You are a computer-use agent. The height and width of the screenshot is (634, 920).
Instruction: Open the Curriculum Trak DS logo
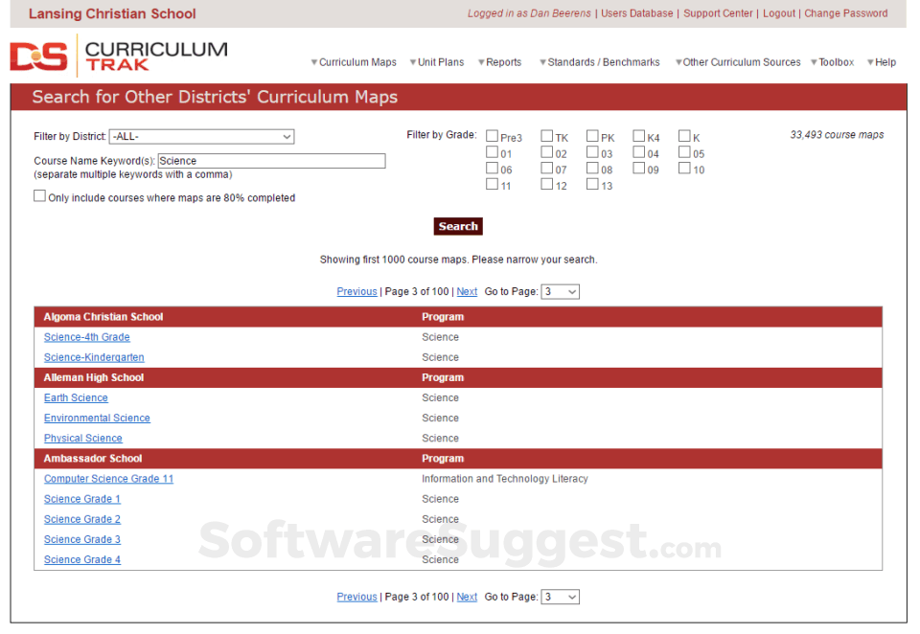(40, 57)
